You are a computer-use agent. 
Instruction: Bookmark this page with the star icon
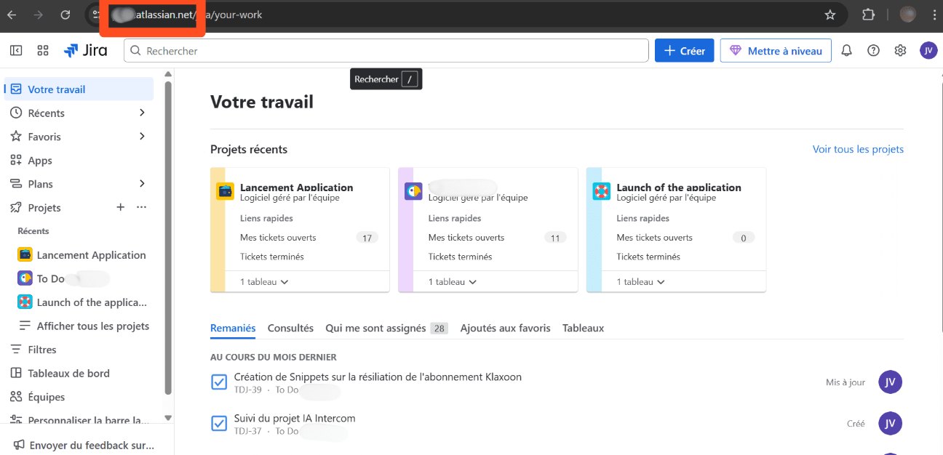click(x=829, y=15)
